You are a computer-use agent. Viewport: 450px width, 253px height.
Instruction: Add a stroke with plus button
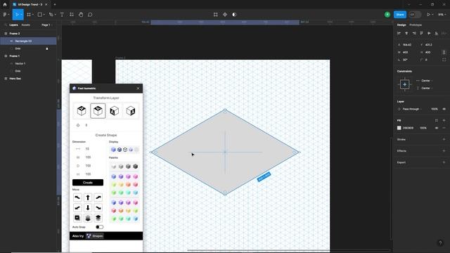tap(444, 139)
